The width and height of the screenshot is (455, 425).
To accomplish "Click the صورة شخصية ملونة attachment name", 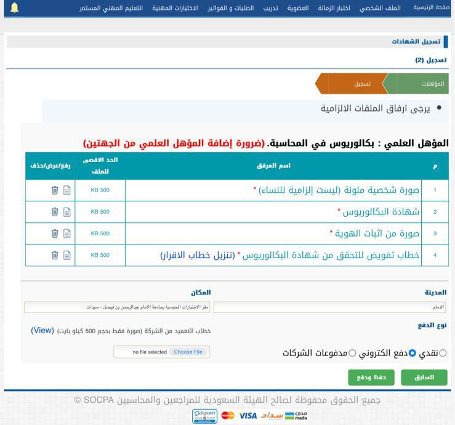I will click(339, 190).
